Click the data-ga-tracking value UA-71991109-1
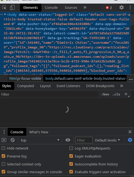Viewport: 134px width, 177px height. click(96, 38)
